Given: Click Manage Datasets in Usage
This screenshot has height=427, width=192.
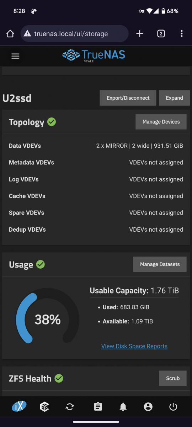Looking at the screenshot, I should tap(160, 264).
